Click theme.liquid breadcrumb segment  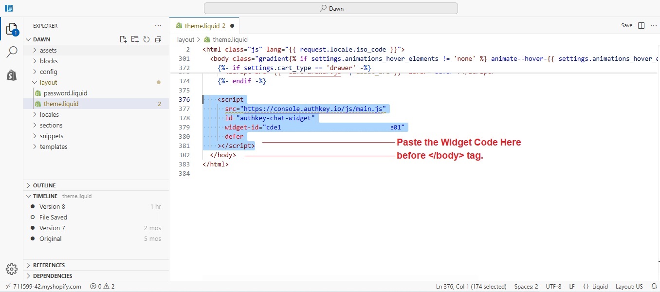click(x=226, y=39)
